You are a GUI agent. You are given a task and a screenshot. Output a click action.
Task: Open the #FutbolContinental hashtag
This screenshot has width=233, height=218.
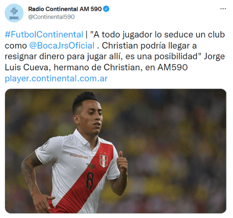(x=44, y=35)
